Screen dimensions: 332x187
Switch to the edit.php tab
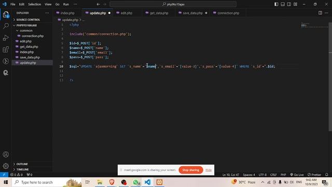(x=127, y=13)
